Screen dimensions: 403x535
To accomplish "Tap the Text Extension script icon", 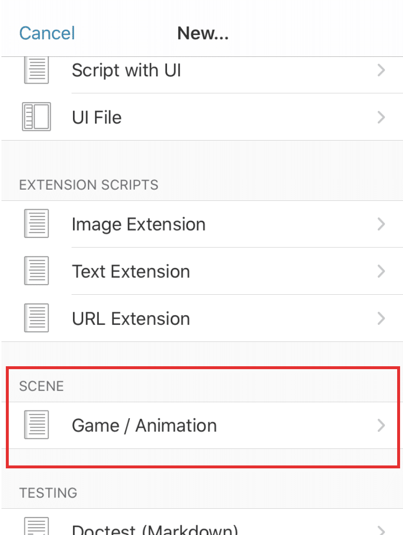I will (36, 271).
